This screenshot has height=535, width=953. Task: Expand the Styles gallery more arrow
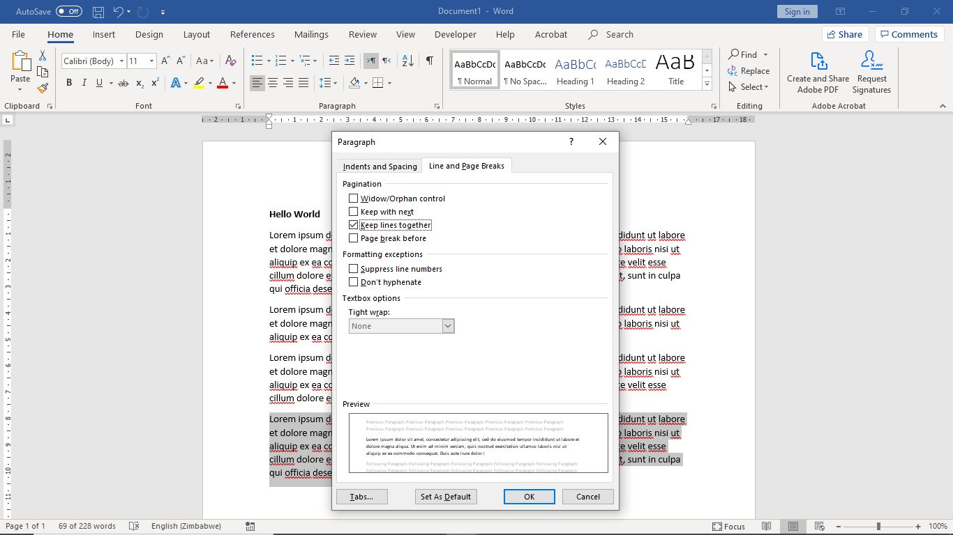coord(707,84)
